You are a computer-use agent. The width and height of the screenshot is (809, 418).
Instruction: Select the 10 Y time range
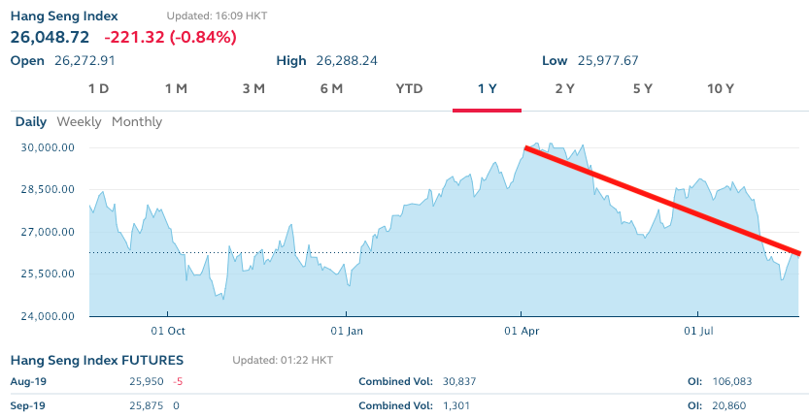coord(721,89)
